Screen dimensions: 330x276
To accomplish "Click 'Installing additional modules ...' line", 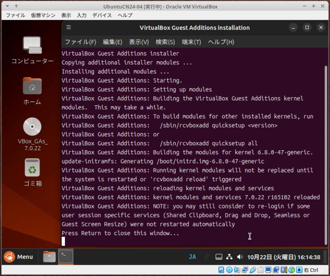I will pyautogui.click(x=115, y=72).
